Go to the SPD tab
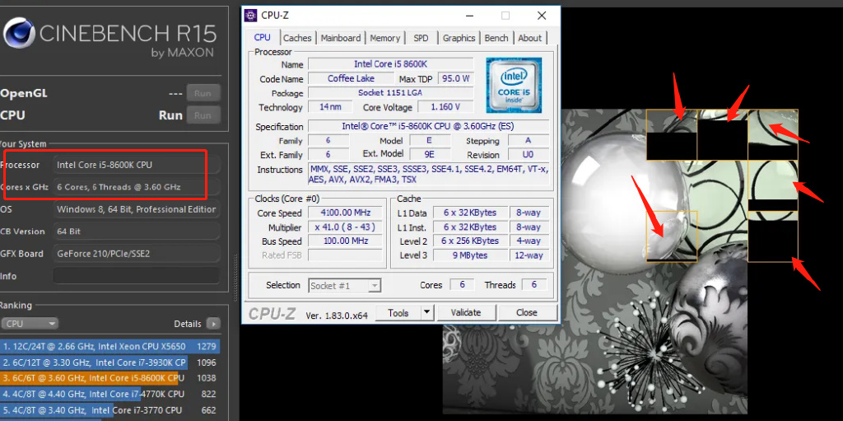 (421, 38)
